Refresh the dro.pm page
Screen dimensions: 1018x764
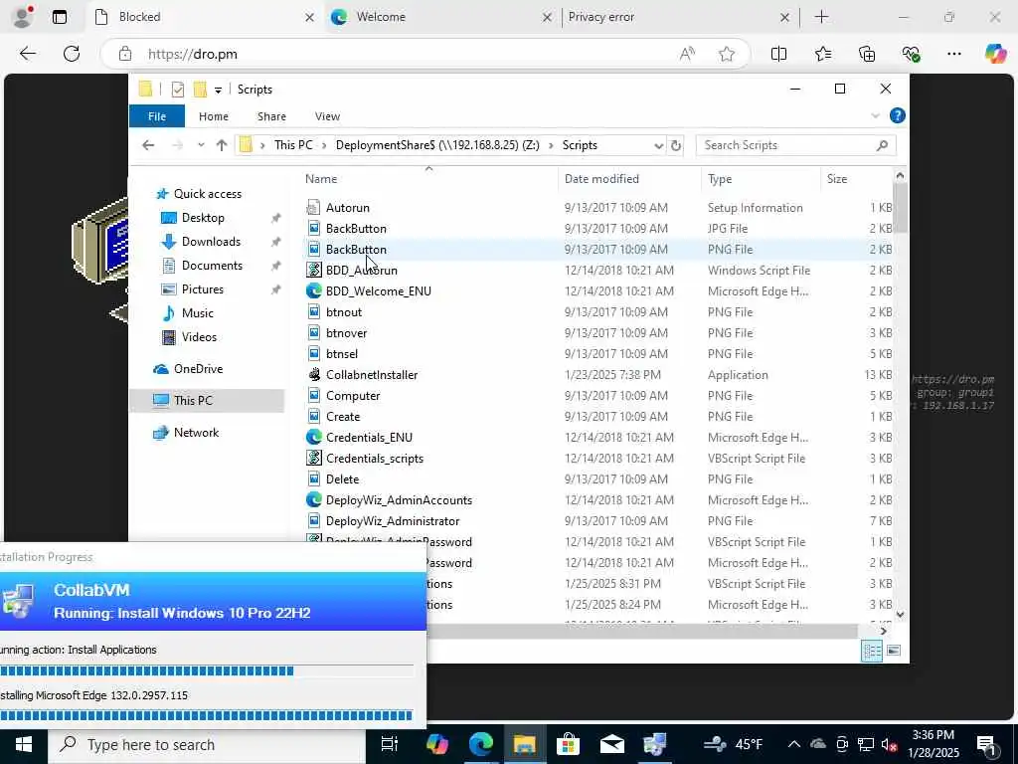(72, 54)
